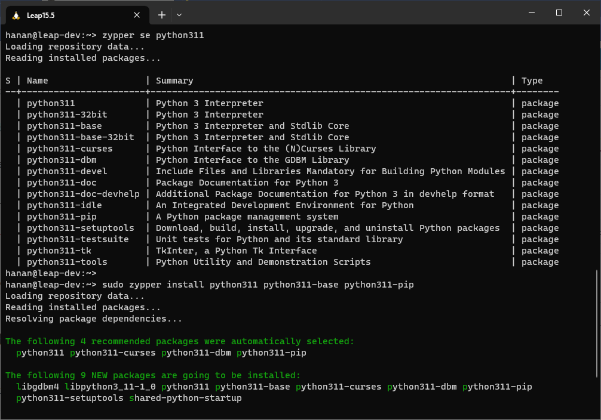Click the terminal vertical scrollbar thumb
This screenshot has height=420, width=601.
click(597, 323)
